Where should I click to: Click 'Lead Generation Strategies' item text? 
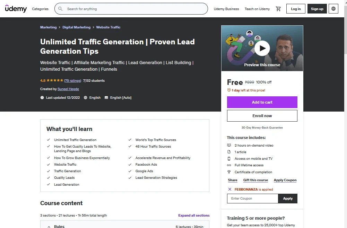pyautogui.click(x=156, y=177)
